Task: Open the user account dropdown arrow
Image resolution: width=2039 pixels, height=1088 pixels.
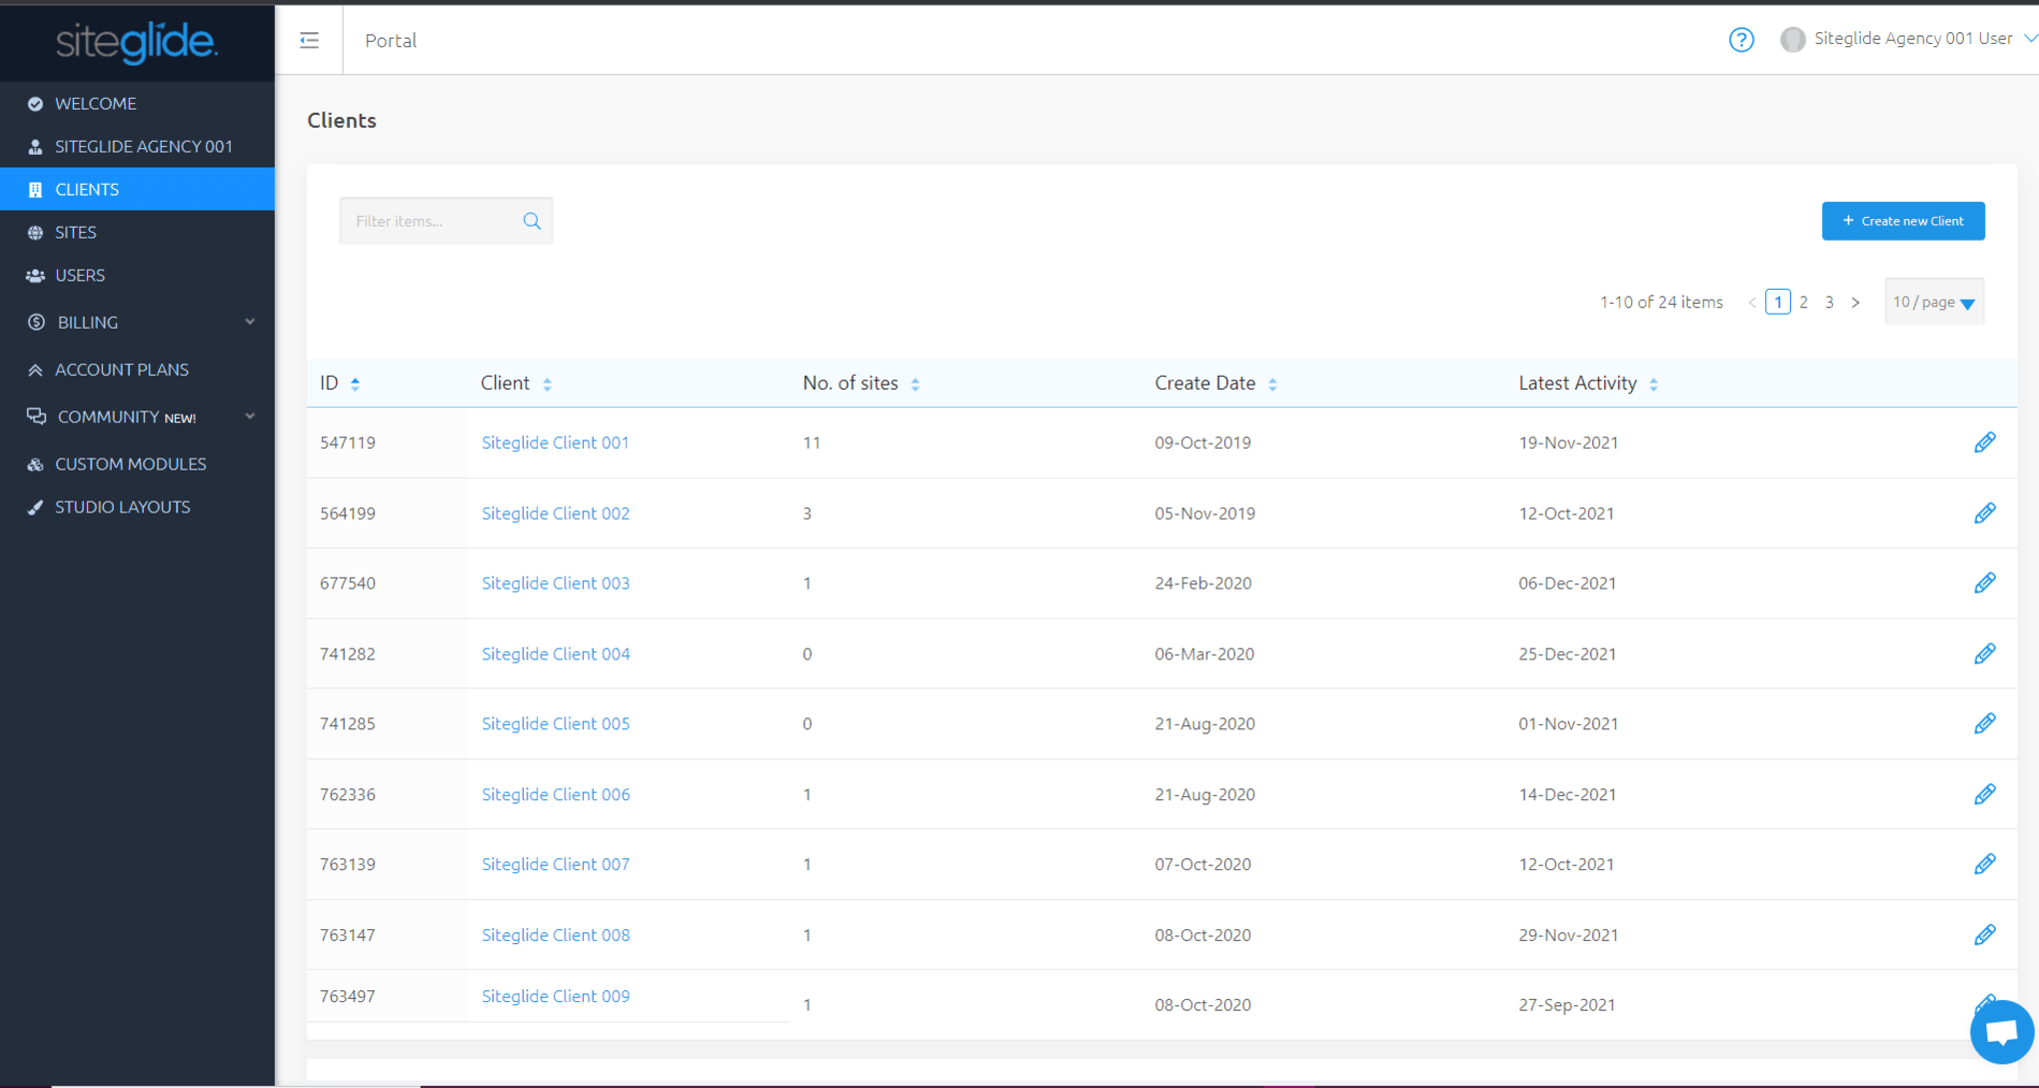Action: point(2030,39)
